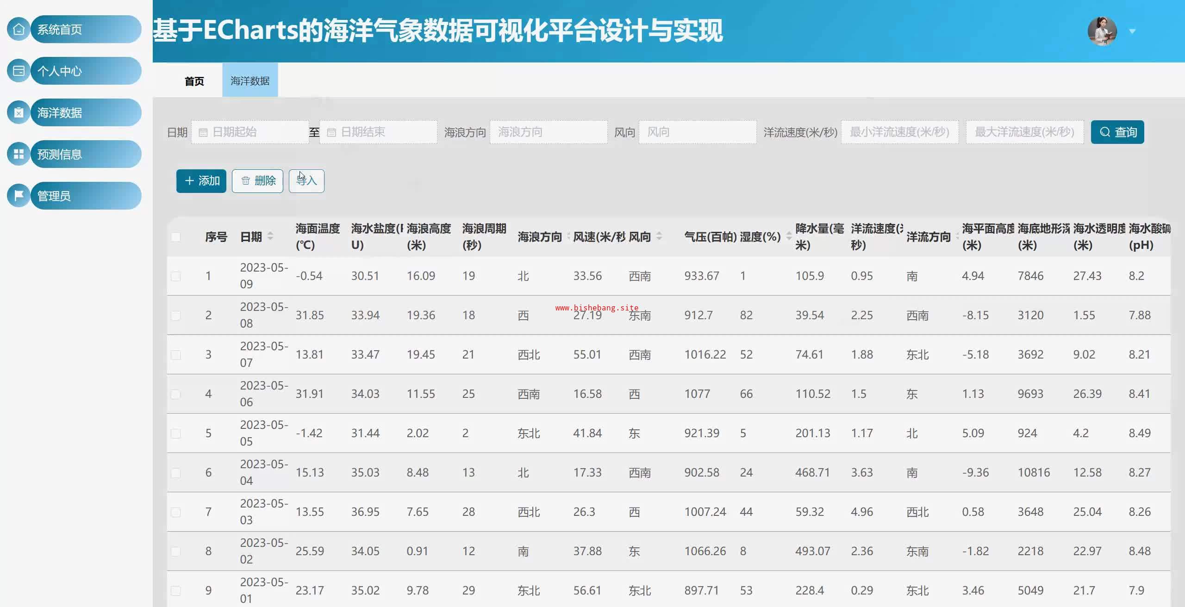Click the grid icon beside 预测信息
Viewport: 1185px width, 607px height.
pos(19,154)
